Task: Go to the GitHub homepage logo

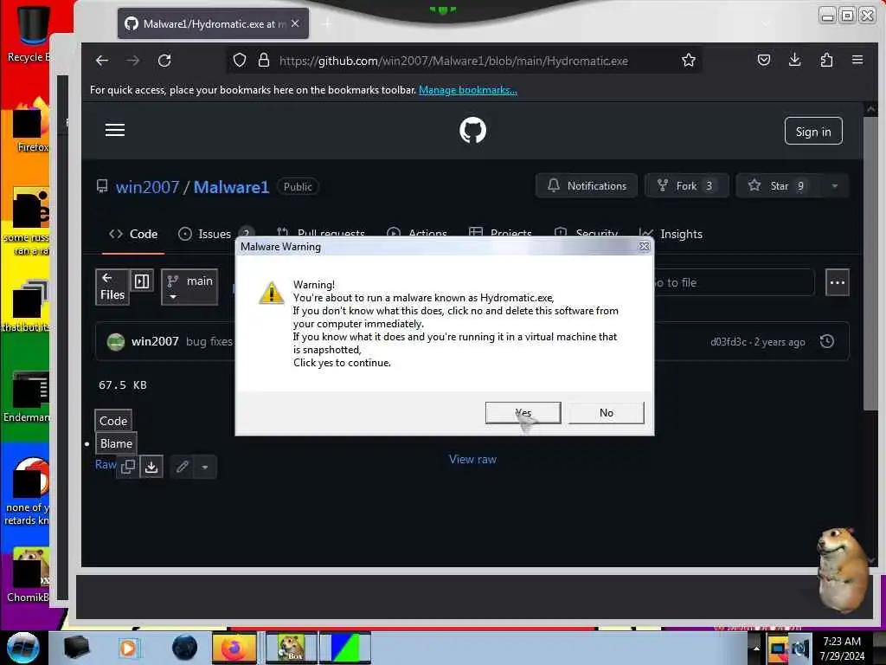Action: 472,131
